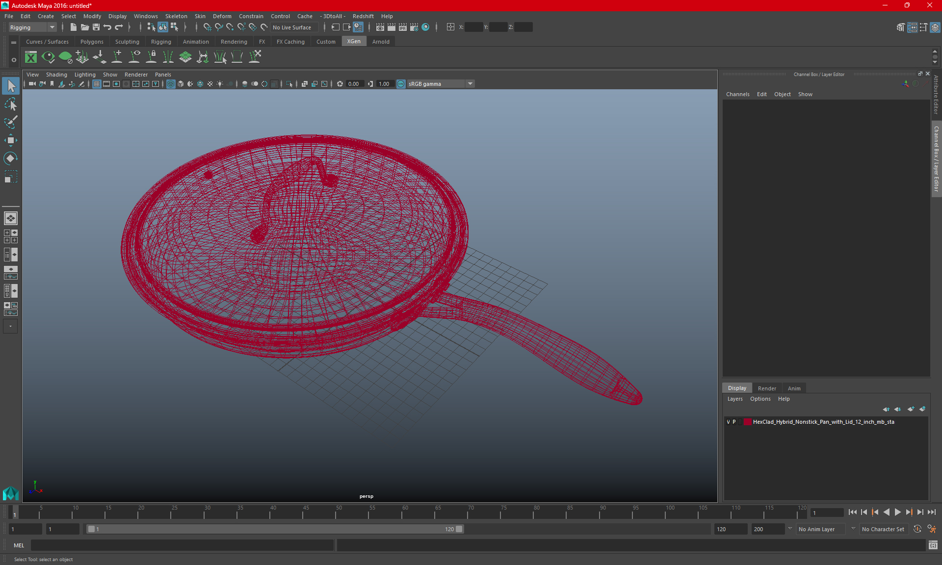Click the Maya logo icon at bottom left
This screenshot has height=565, width=942.
[11, 493]
